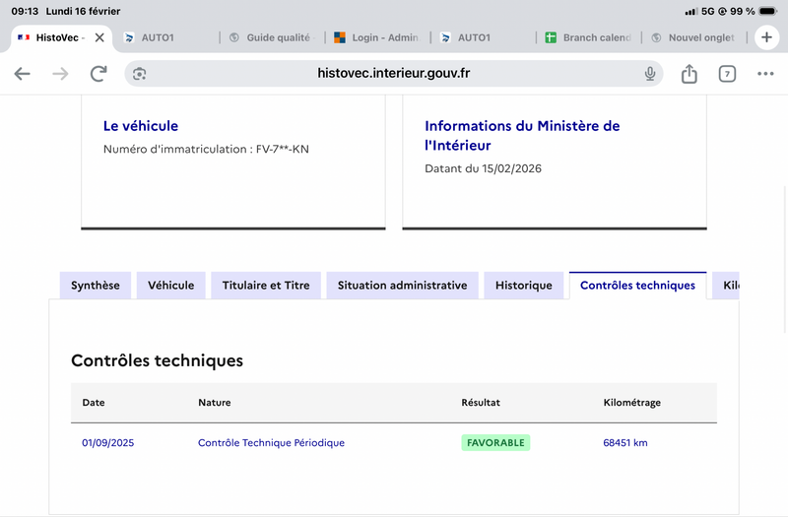788x517 pixels.
Task: Select the Titulaire et Titre tab
Action: pos(266,286)
